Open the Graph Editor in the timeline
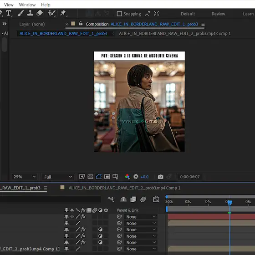 [156, 199]
